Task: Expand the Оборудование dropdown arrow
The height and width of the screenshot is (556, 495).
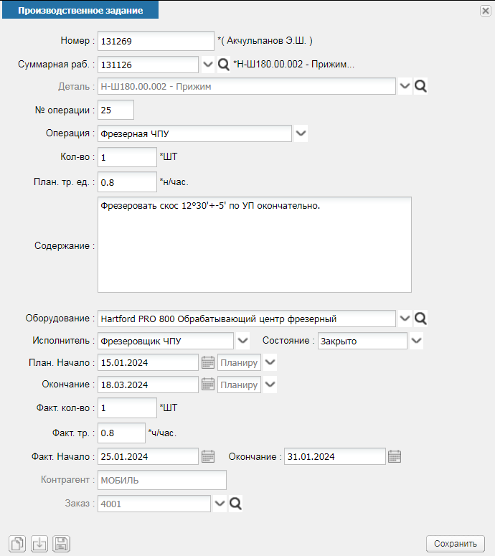Action: [x=405, y=319]
